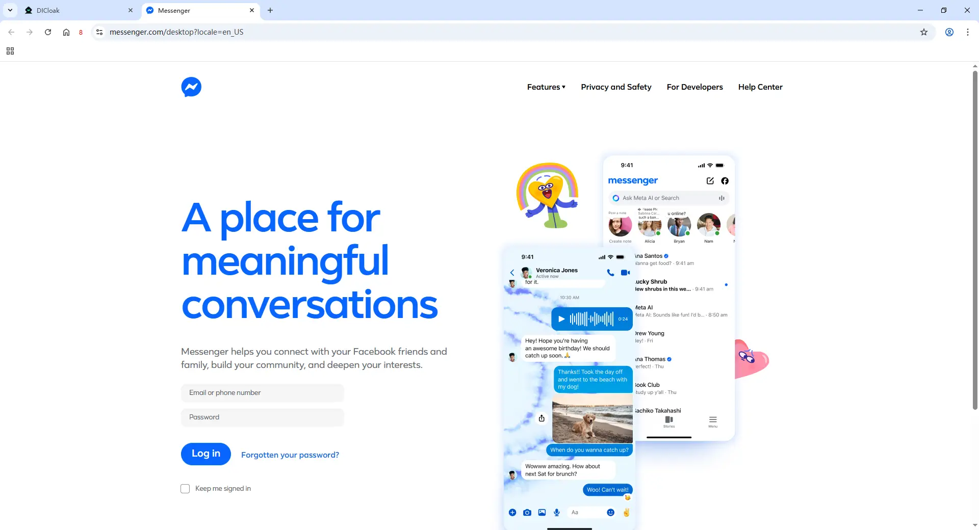Expand the Features dropdown menu
Screen dimensions: 979x530
(x=546, y=87)
